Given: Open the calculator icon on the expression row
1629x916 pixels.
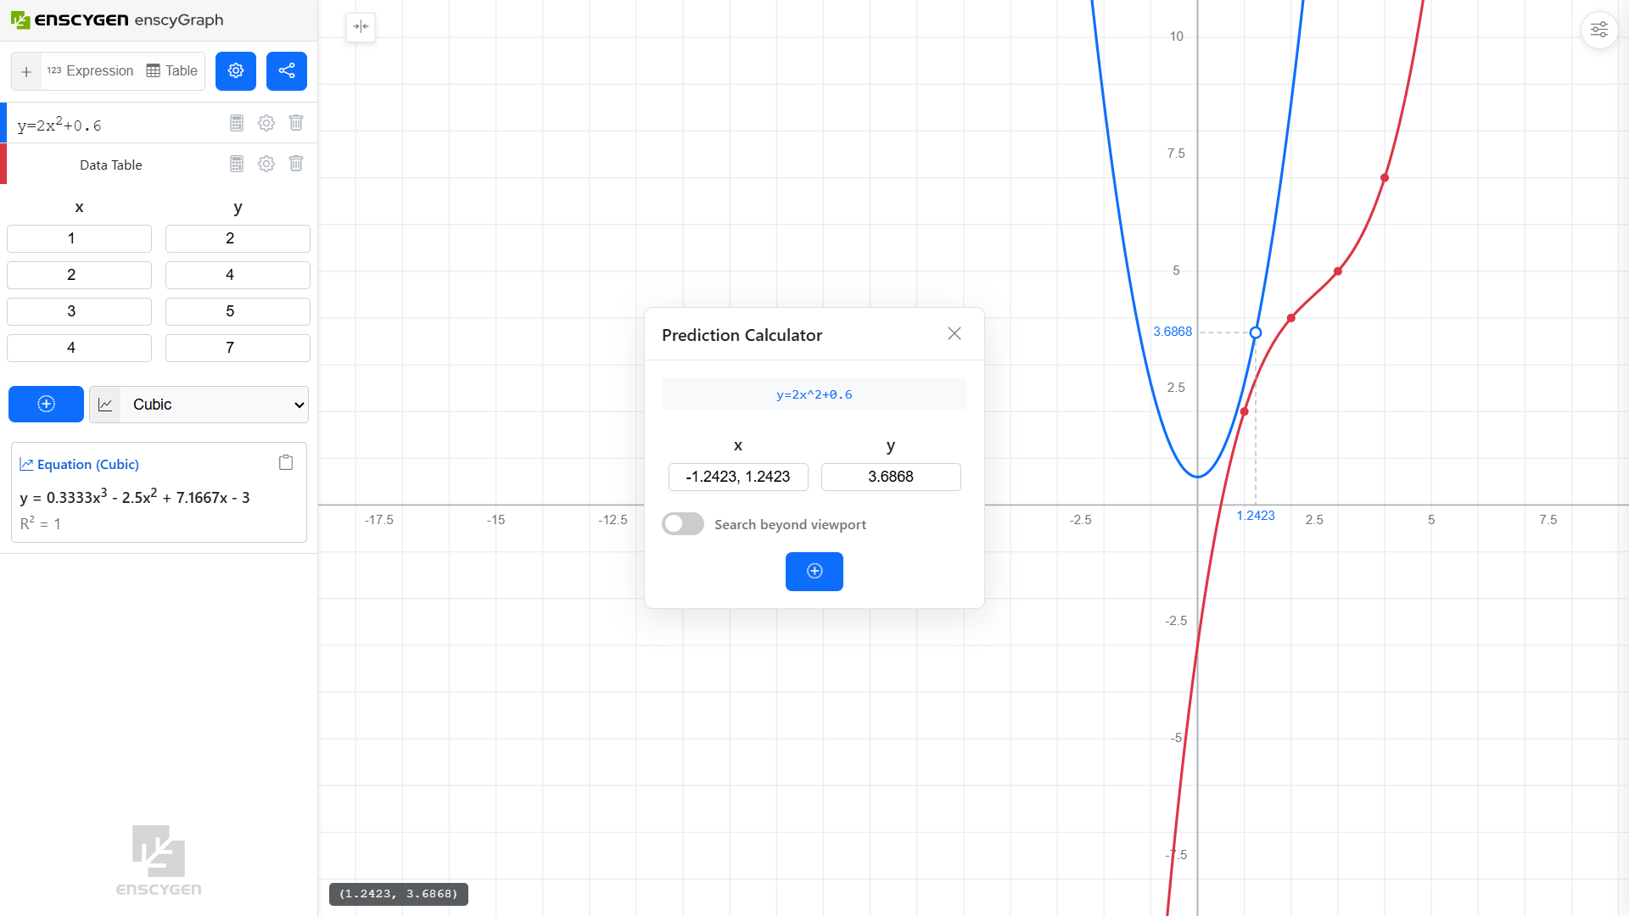Looking at the screenshot, I should click(236, 123).
